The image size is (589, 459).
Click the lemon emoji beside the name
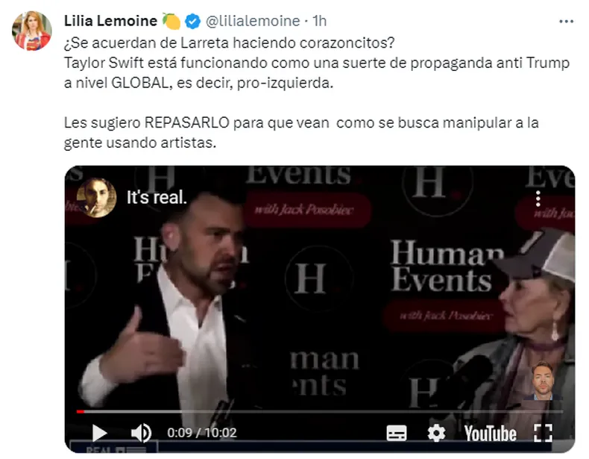171,21
